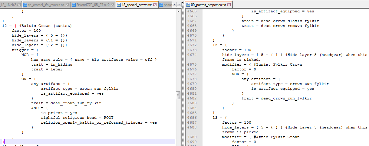Close the 19_special_crown.txt tab

point(155,5)
